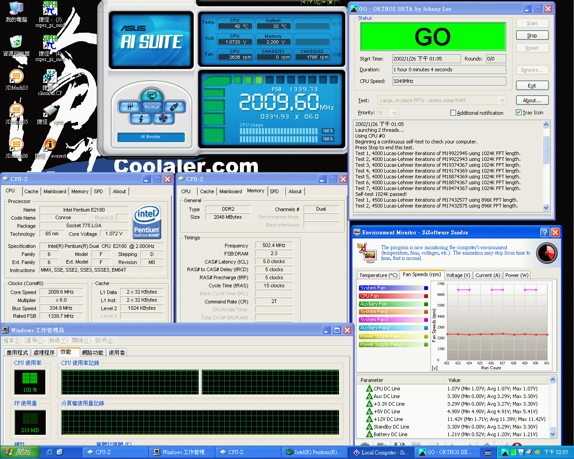Screen dimensions: 574x459
Task: Open the My Computer desktop icon
Action: tap(16, 12)
